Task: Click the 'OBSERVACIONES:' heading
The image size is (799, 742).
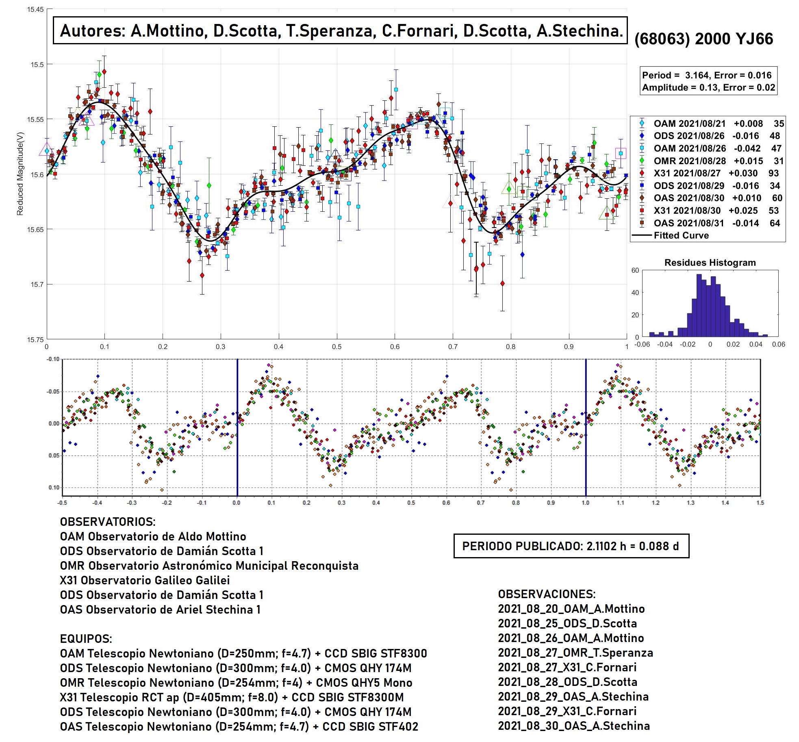Action: tap(547, 594)
